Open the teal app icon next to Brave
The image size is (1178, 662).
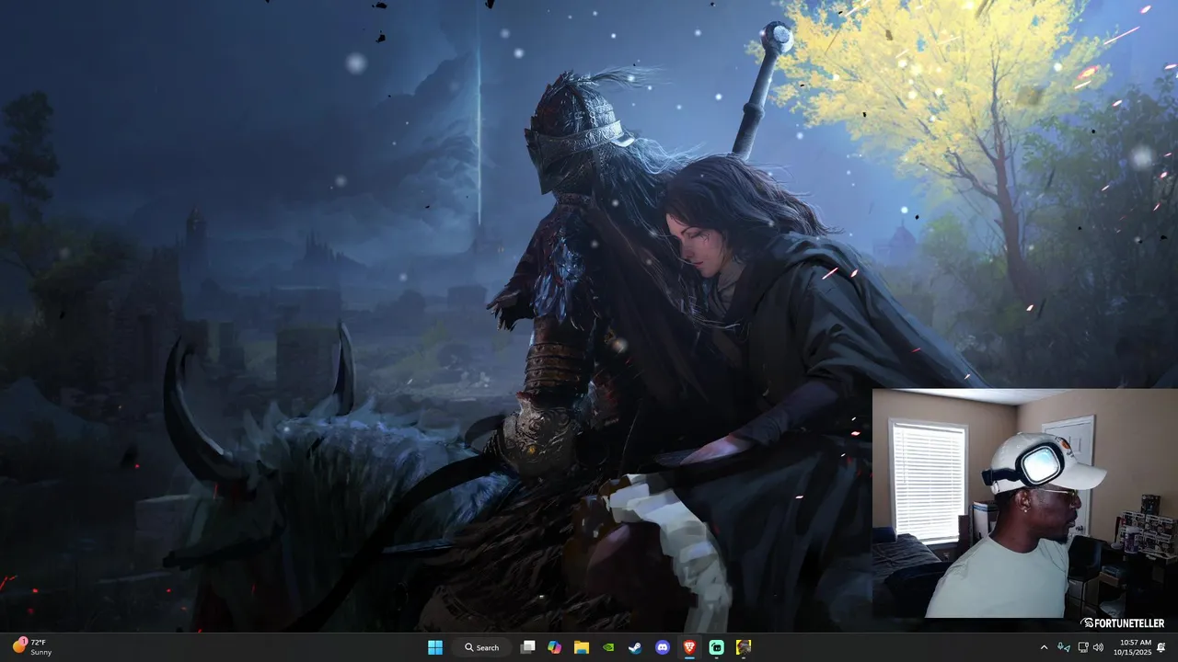716,647
